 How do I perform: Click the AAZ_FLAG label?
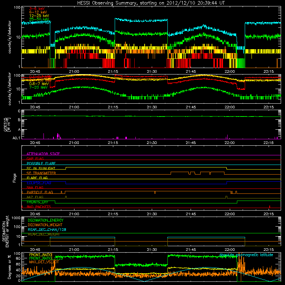point(35,197)
